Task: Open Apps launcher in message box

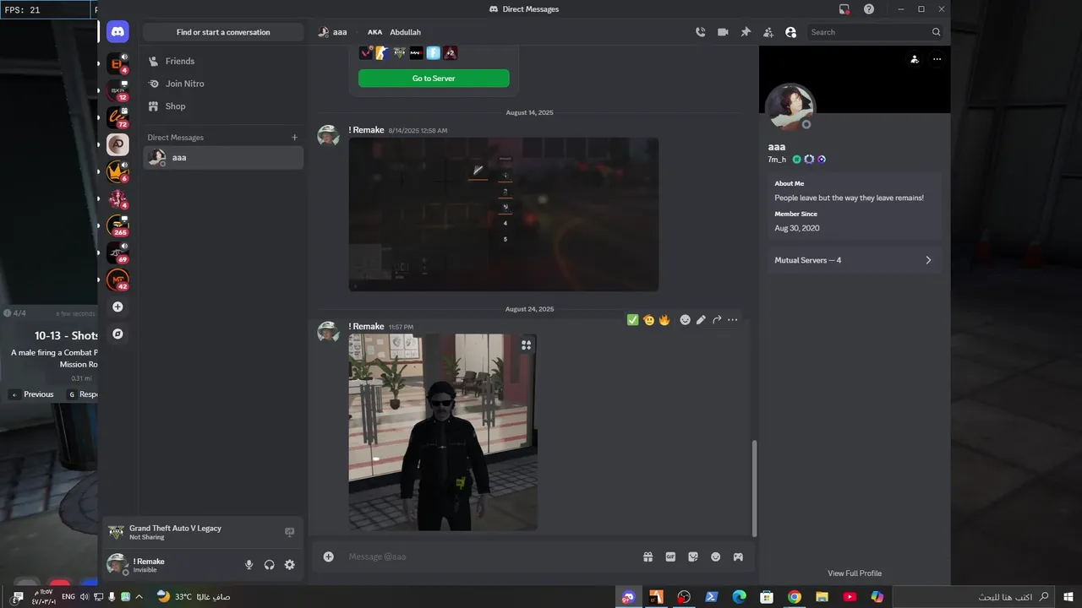Action: 738,556
